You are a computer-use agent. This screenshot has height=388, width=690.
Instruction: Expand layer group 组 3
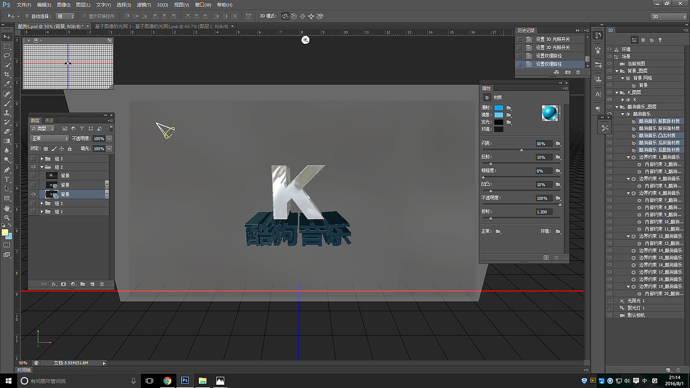point(42,159)
